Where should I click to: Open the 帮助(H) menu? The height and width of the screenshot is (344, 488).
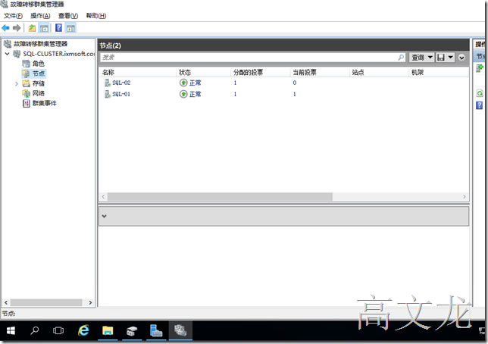tap(95, 16)
